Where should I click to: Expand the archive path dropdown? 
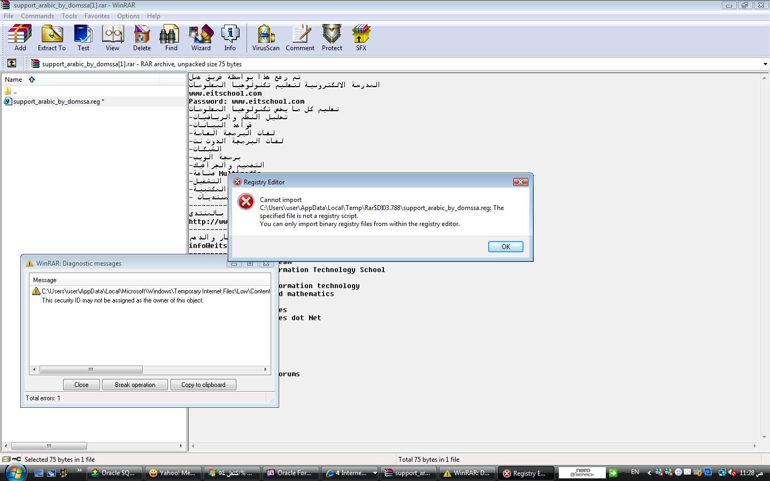pos(765,64)
